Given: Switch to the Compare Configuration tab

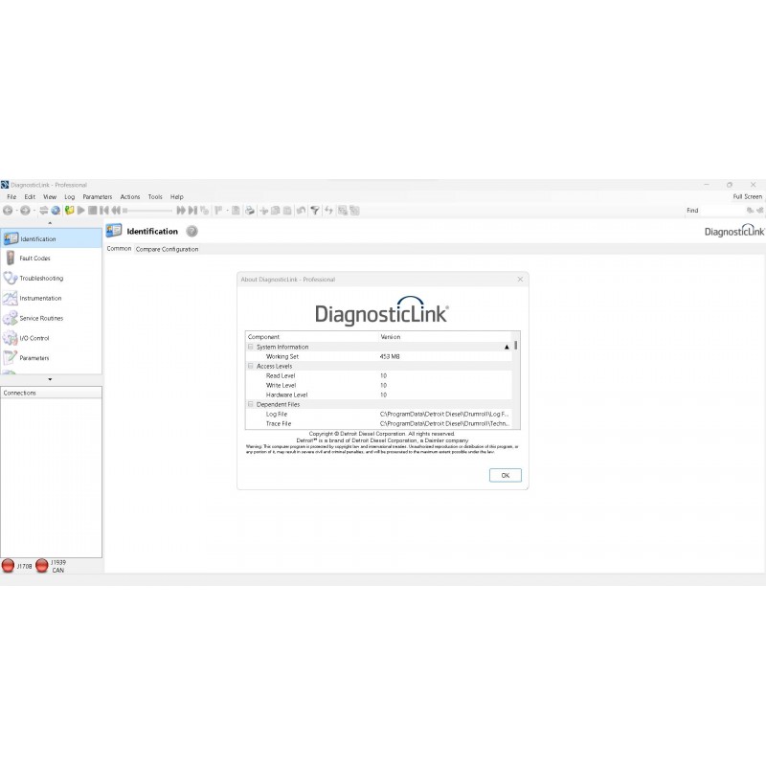Looking at the screenshot, I should pyautogui.click(x=167, y=249).
